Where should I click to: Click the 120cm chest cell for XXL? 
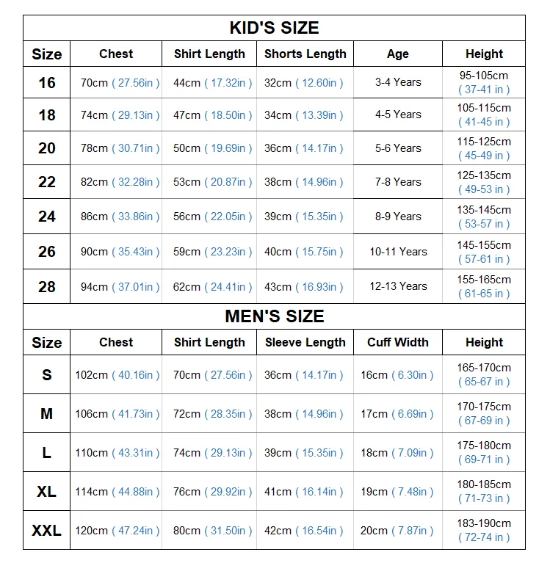tap(117, 530)
